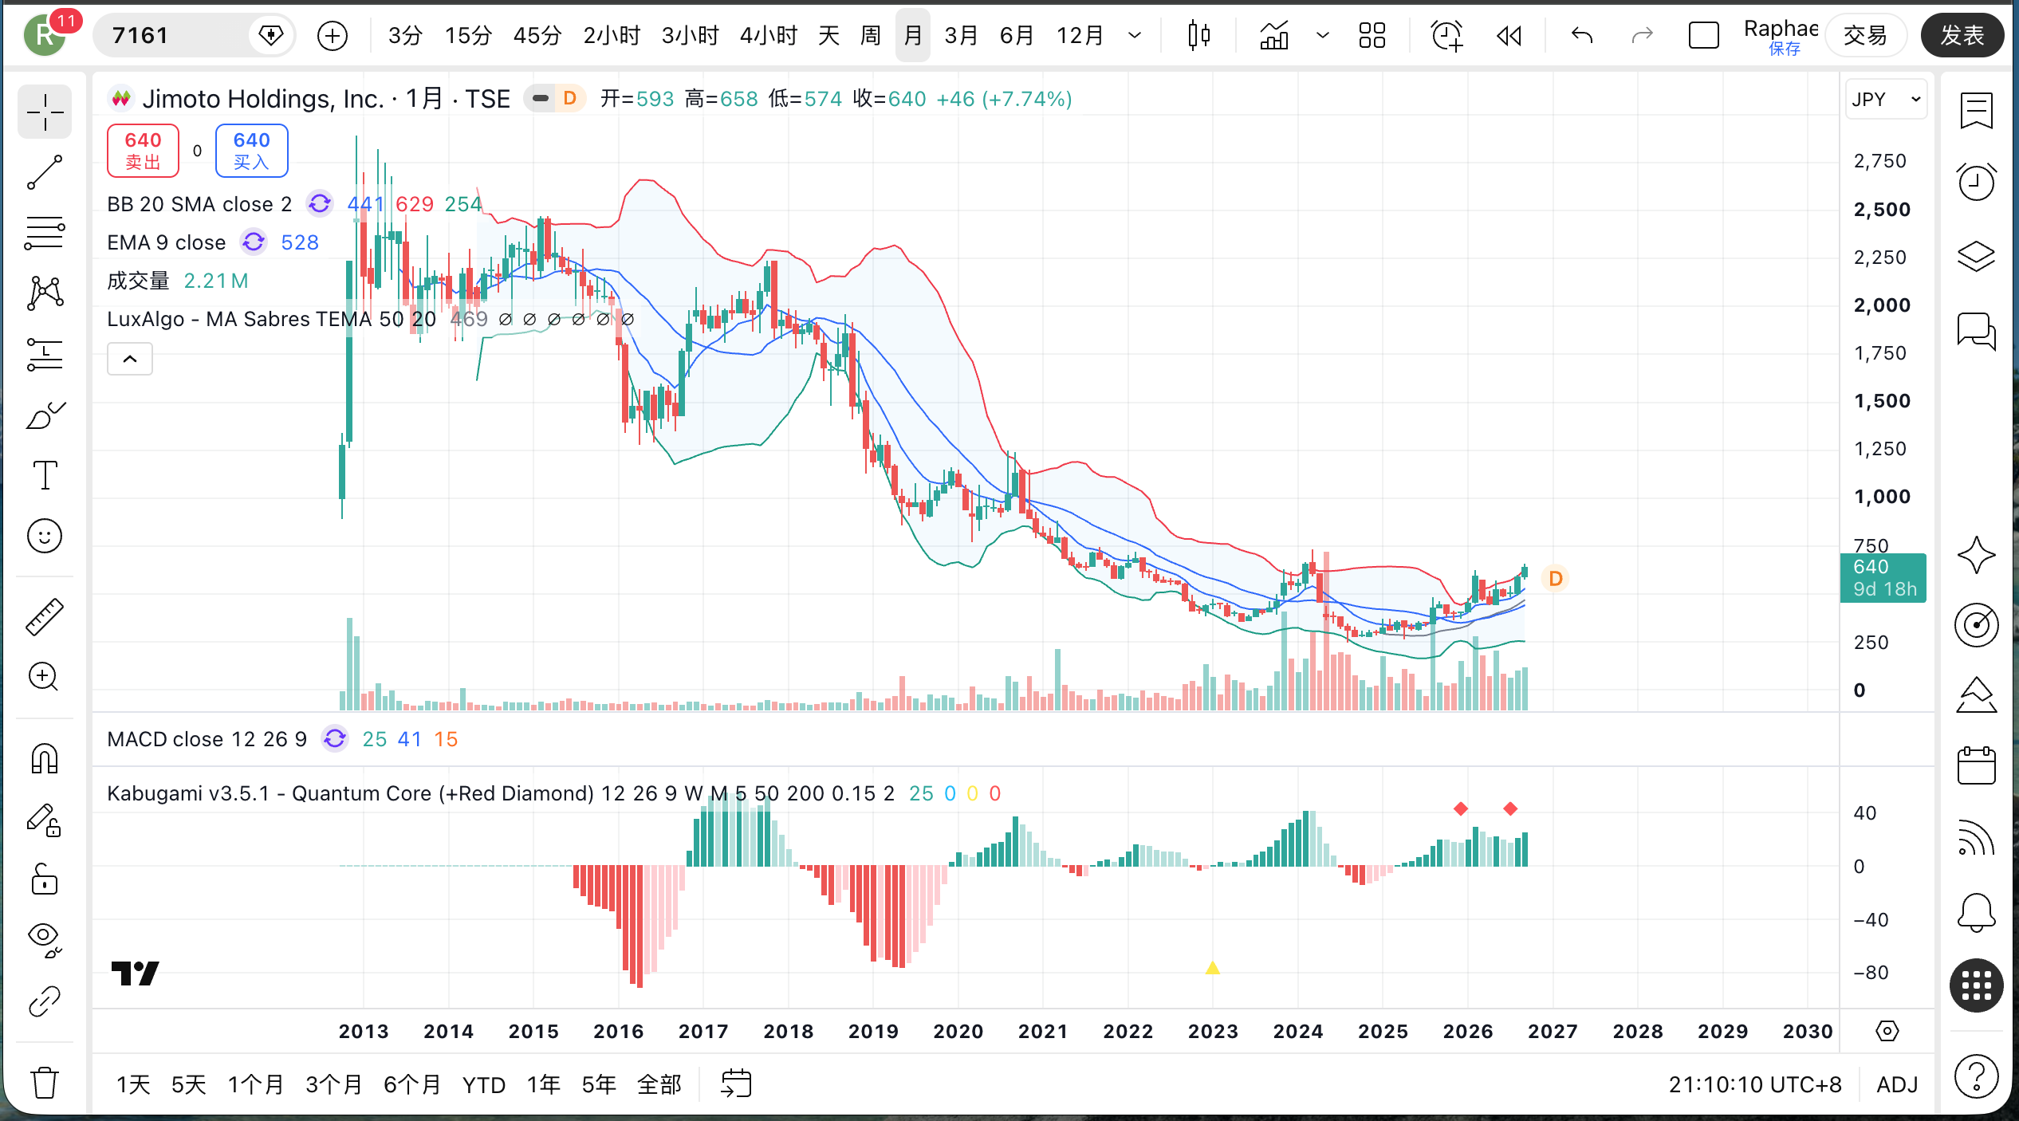Redo the chart action
Image resolution: width=2019 pixels, height=1121 pixels.
1643,36
